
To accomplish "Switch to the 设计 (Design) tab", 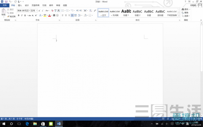I will [x=27, y=5].
